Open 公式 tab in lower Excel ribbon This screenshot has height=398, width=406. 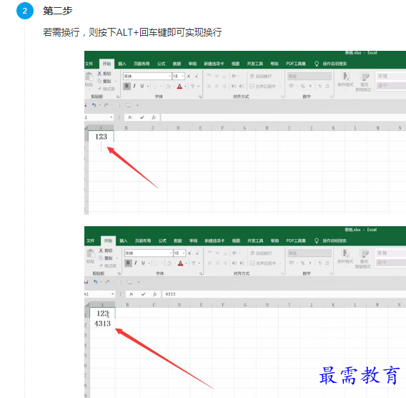(x=162, y=241)
